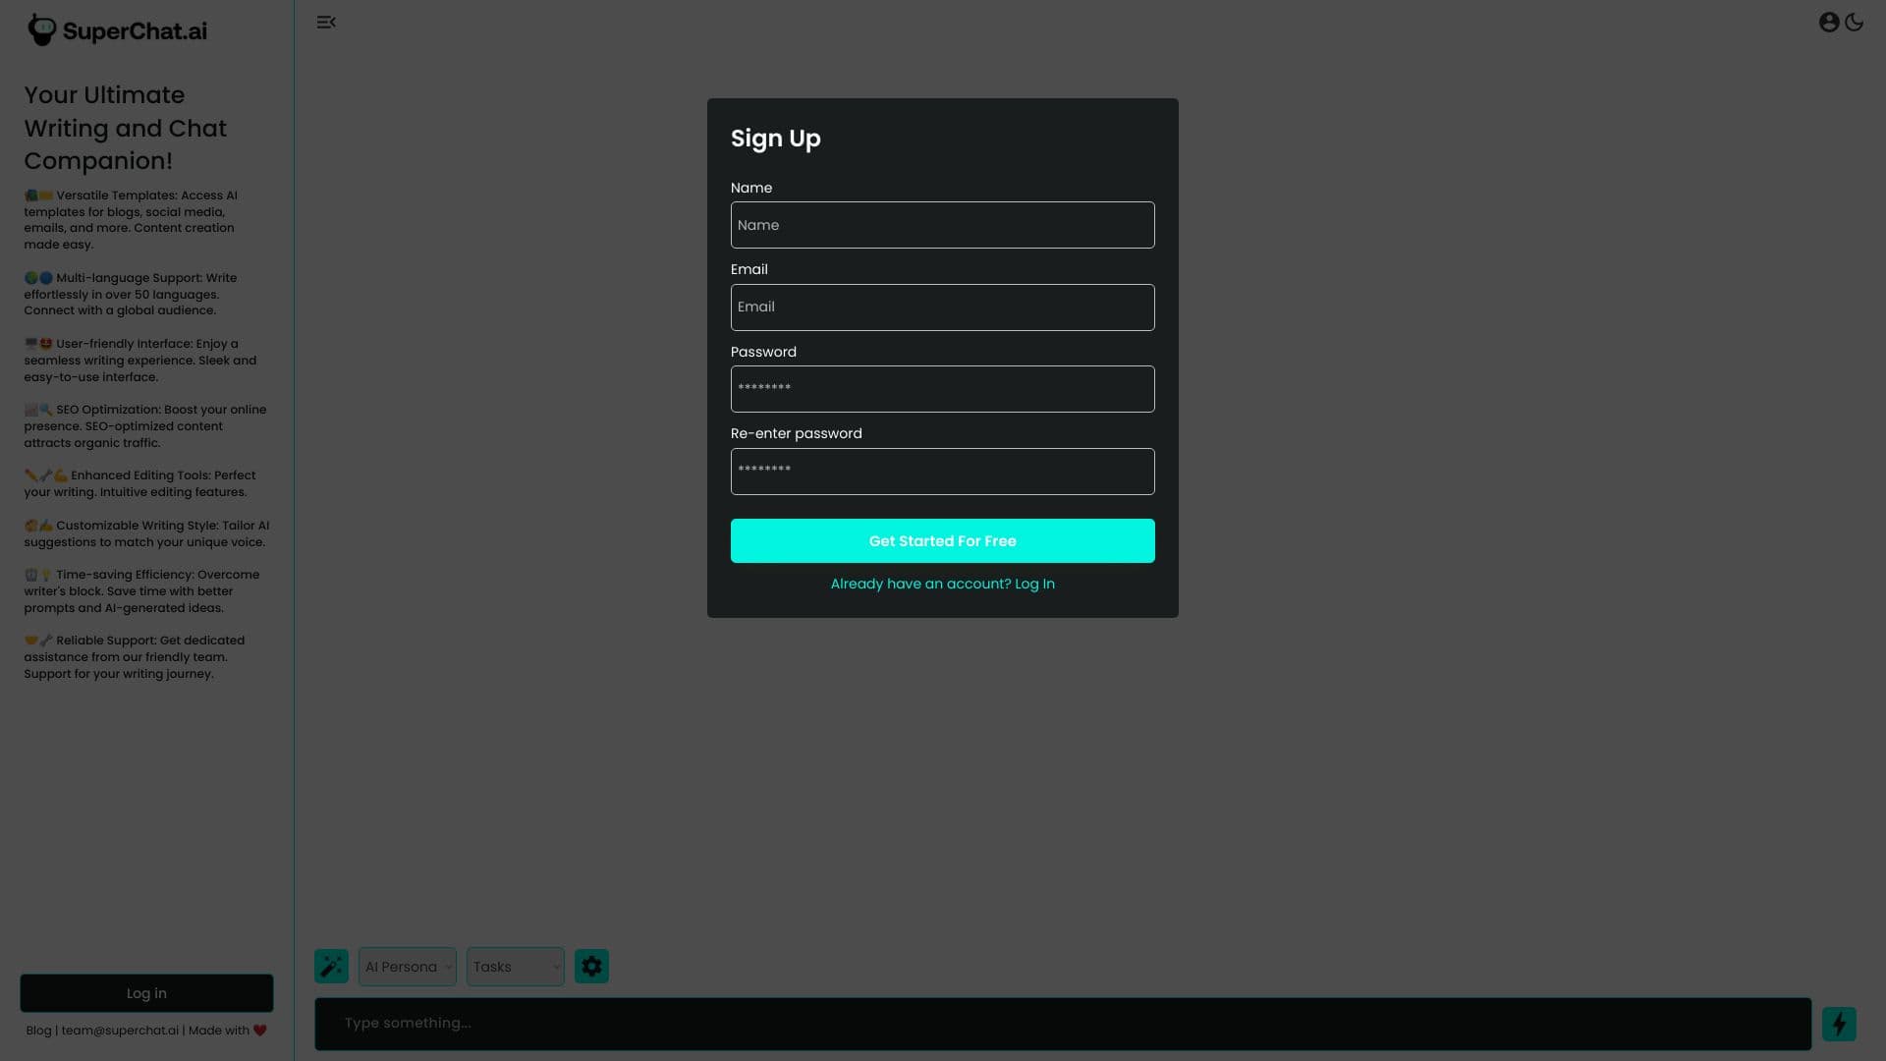Click the heart in the footer
This screenshot has width=1886, height=1061.
click(258, 1030)
